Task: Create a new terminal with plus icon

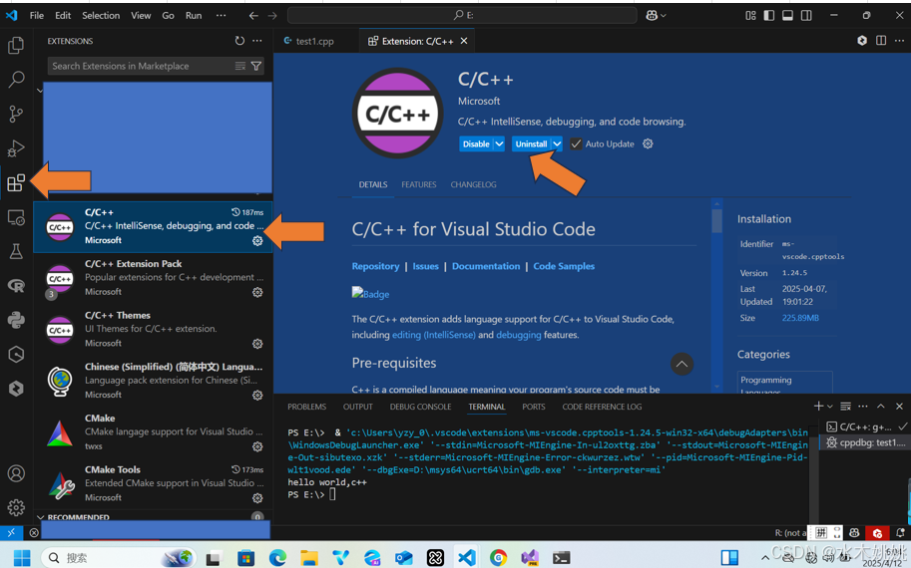Action: coord(818,407)
